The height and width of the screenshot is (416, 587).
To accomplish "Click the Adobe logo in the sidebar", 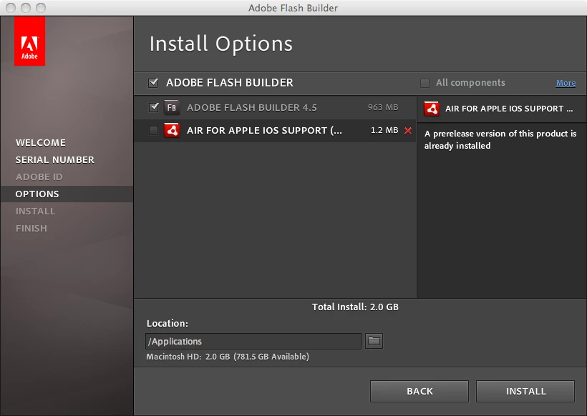I will point(29,41).
